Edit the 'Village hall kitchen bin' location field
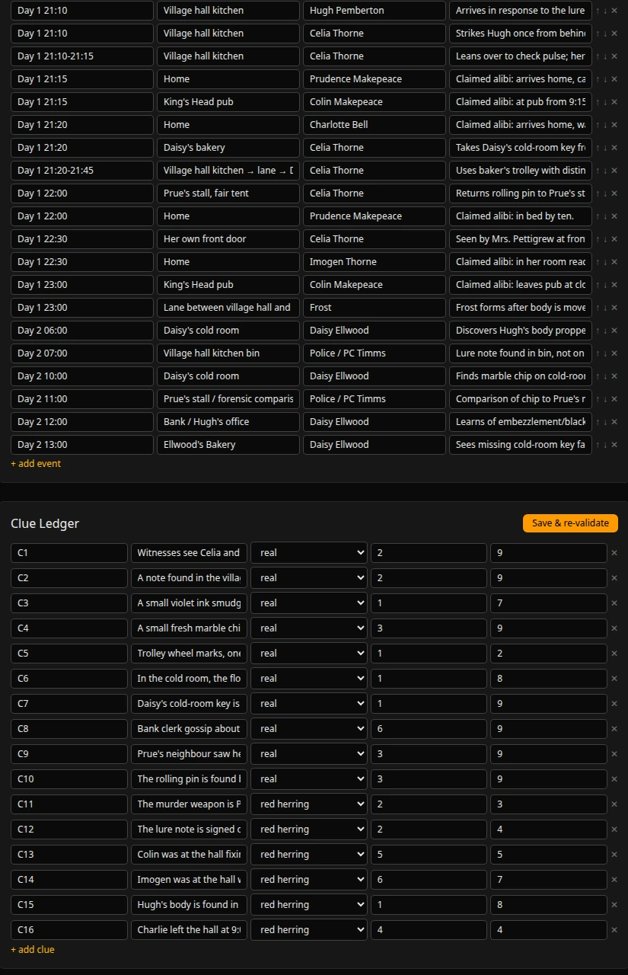Screen dimensions: 628x975 [x=228, y=353]
